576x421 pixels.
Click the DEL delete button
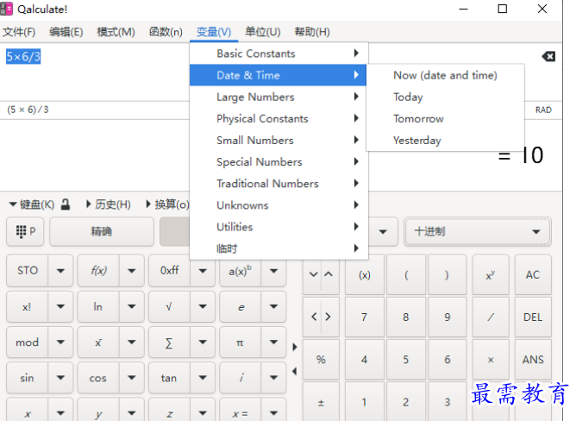click(x=533, y=317)
